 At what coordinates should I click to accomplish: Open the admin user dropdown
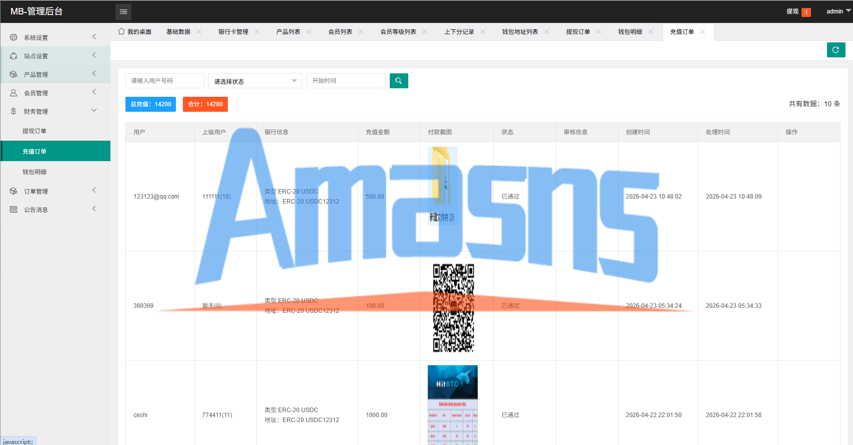(838, 11)
